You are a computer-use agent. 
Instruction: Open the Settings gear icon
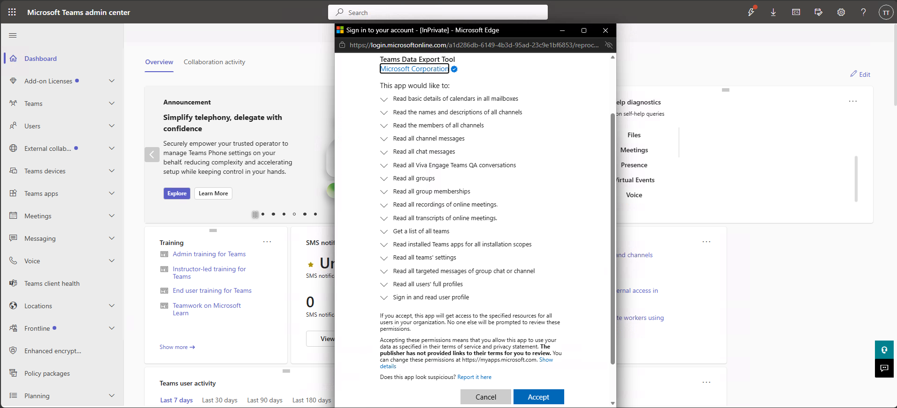click(x=841, y=12)
